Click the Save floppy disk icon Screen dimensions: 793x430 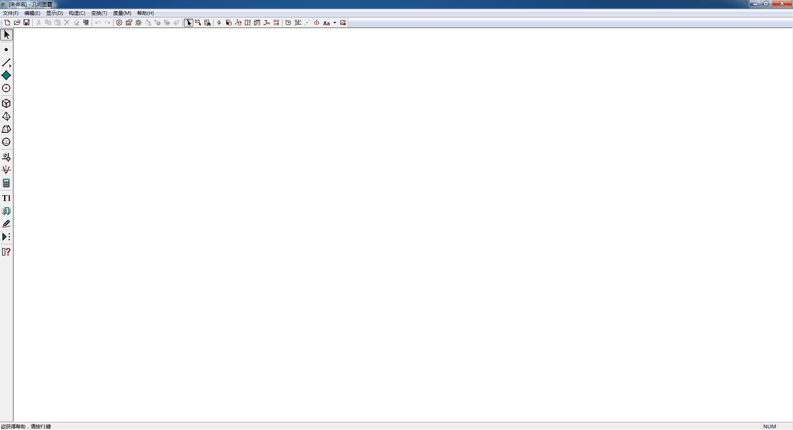pos(26,23)
